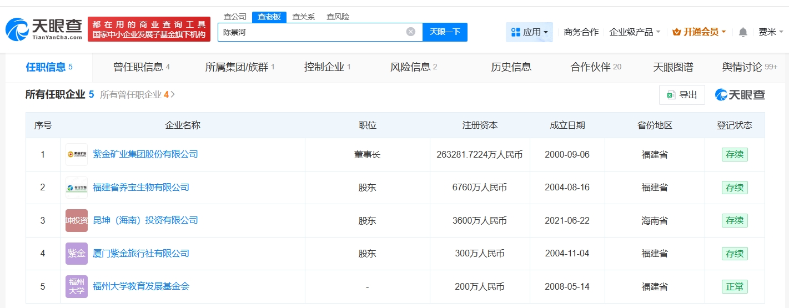Viewport: 789px width, 308px height.
Task: Open notifications via the bell icon
Action: pos(743,32)
